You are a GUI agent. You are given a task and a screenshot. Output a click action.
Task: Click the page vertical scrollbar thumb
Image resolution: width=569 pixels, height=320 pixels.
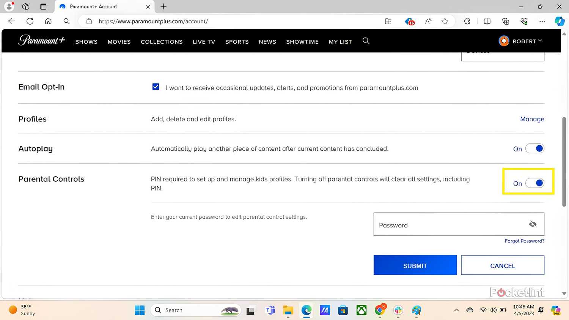pos(564,162)
